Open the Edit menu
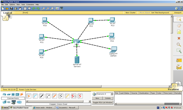Viewport: 183px width, 110px height. (7, 5)
